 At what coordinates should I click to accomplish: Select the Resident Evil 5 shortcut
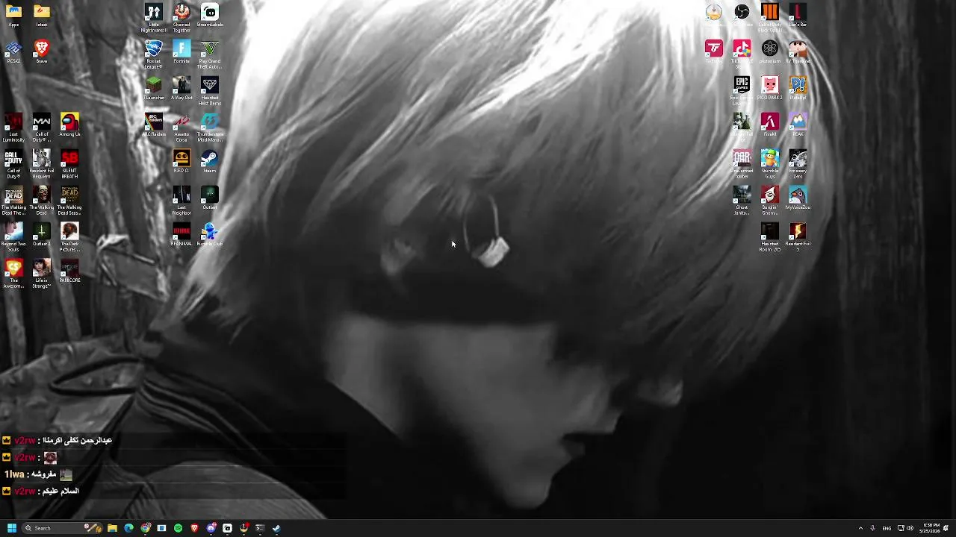coord(798,237)
